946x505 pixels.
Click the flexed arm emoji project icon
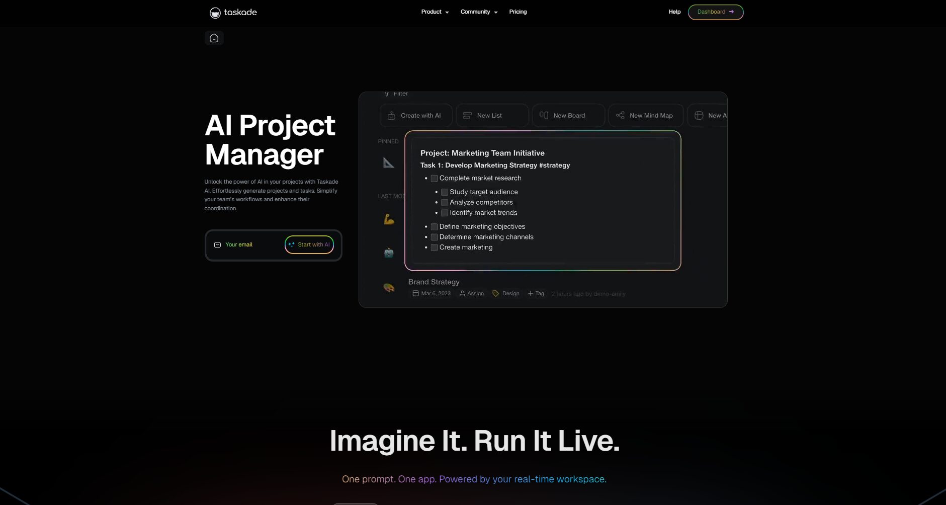(x=389, y=219)
